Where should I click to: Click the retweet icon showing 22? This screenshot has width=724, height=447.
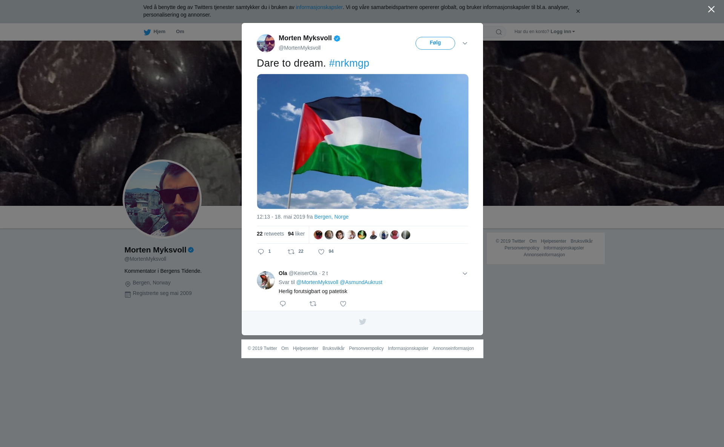[x=291, y=252]
